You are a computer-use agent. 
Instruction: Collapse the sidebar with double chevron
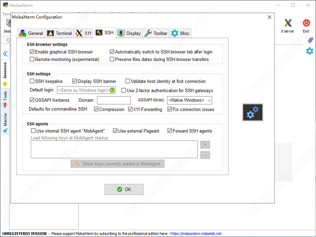[5, 54]
